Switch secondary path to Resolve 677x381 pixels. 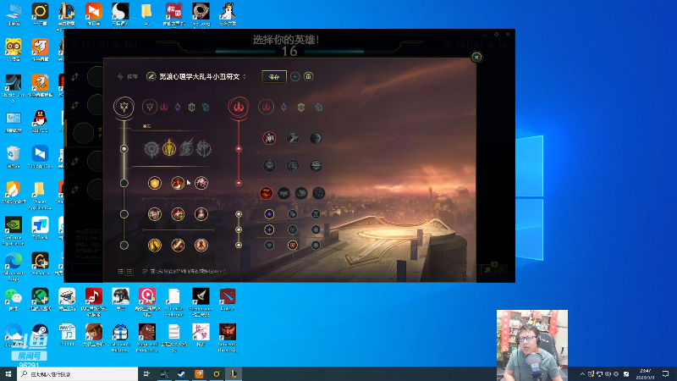(301, 108)
